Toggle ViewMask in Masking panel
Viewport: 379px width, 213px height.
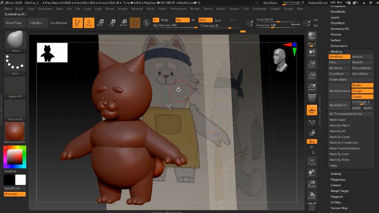[x=339, y=57]
